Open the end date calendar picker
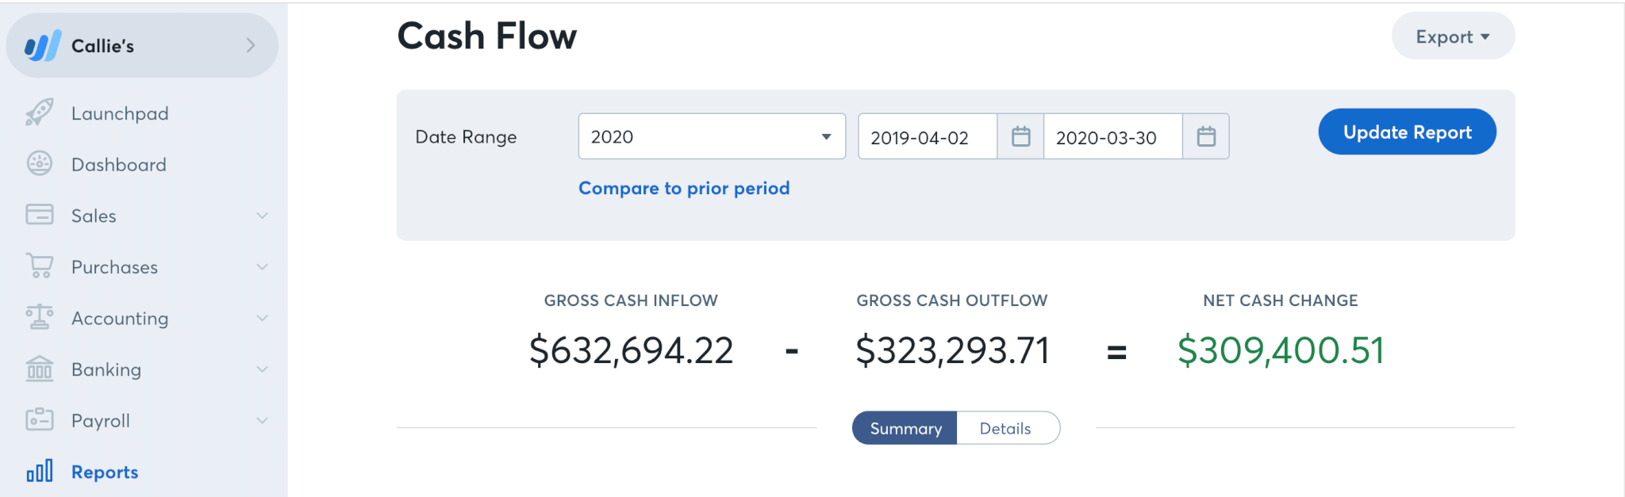Image resolution: width=1625 pixels, height=497 pixels. tap(1206, 136)
